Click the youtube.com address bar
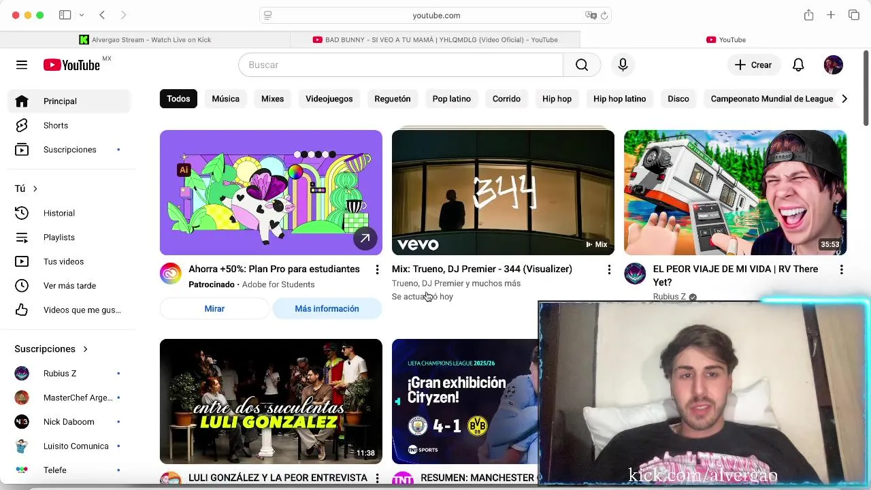 (435, 15)
